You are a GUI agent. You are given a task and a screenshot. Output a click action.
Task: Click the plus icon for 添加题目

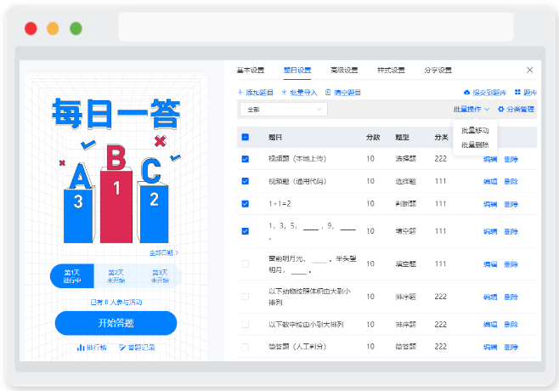pos(240,93)
